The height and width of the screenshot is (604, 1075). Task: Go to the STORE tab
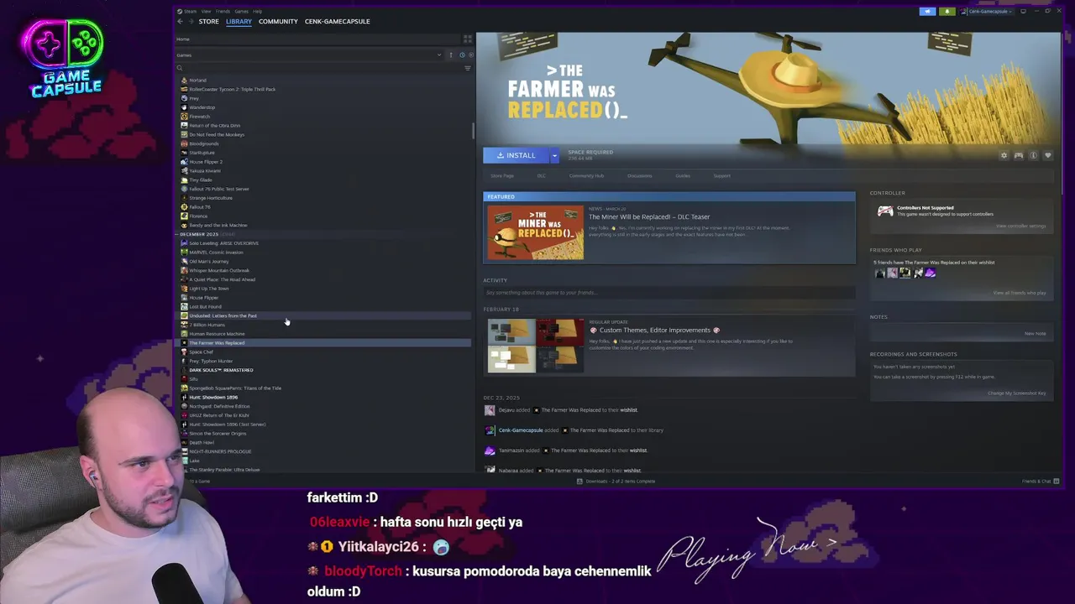click(208, 21)
